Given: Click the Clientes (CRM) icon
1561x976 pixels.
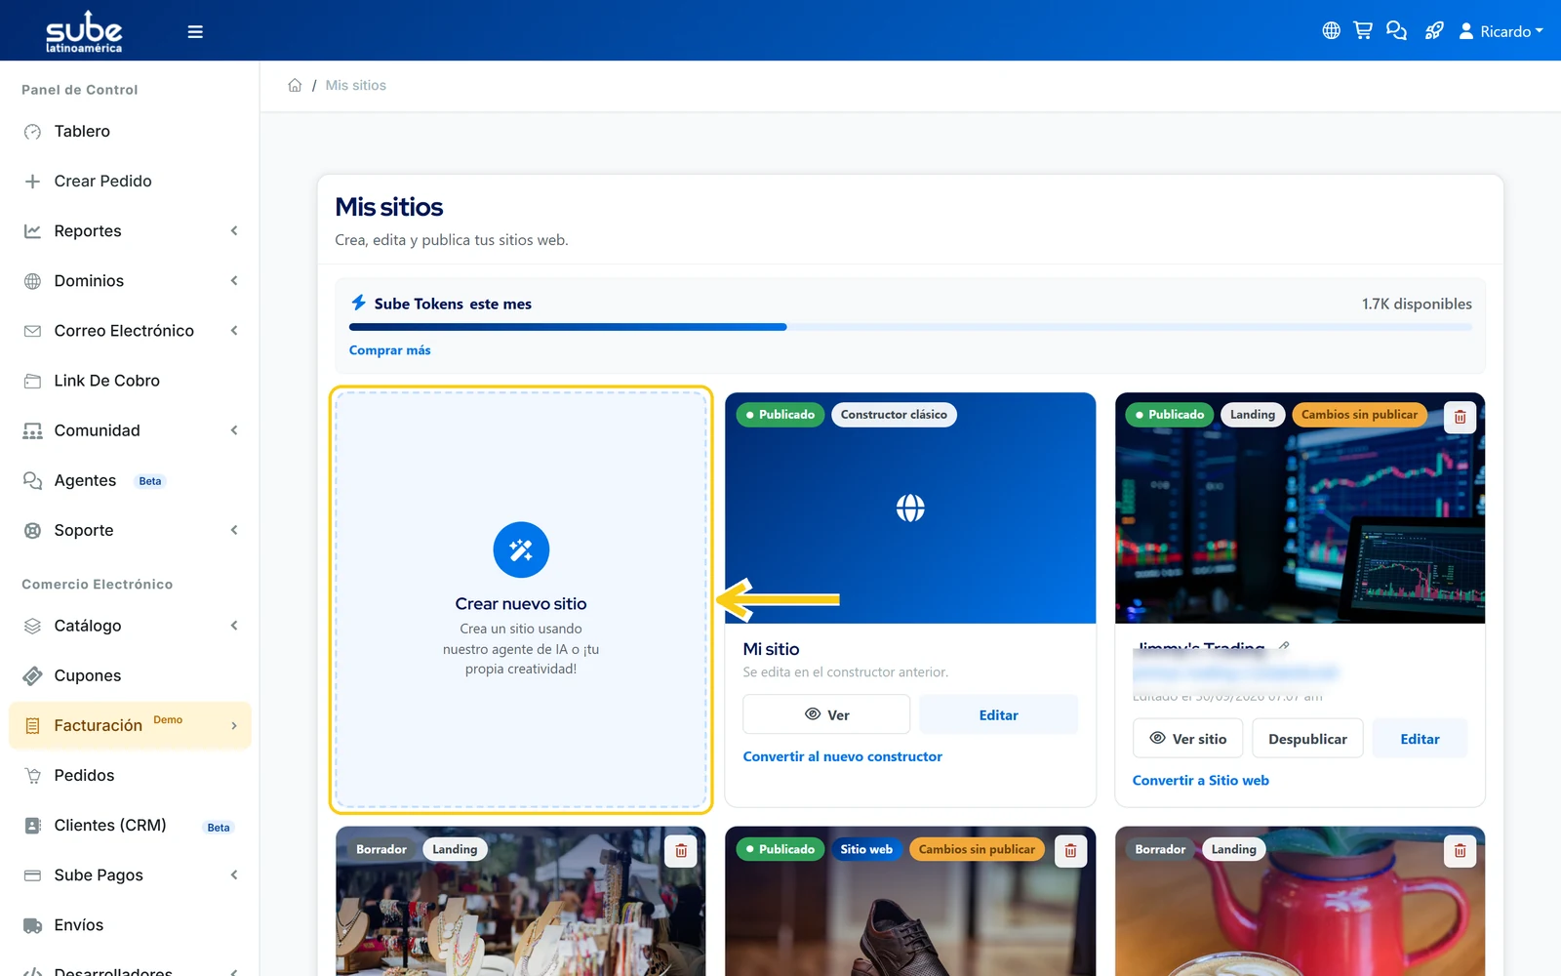Looking at the screenshot, I should (x=32, y=826).
